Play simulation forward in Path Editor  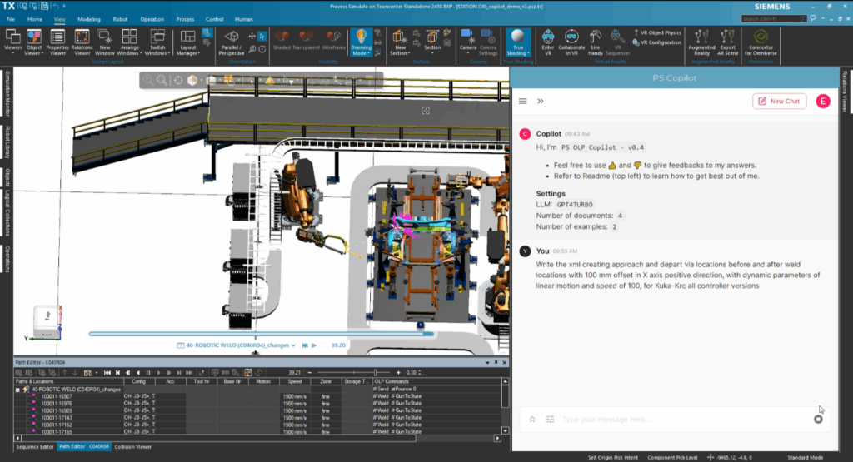(158, 373)
